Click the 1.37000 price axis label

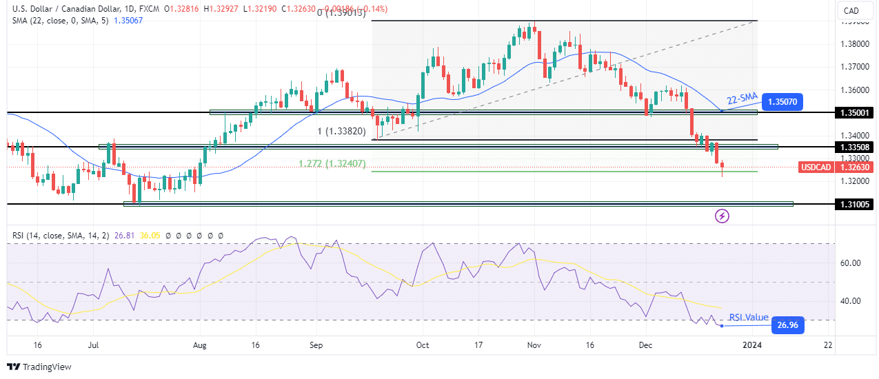point(853,67)
